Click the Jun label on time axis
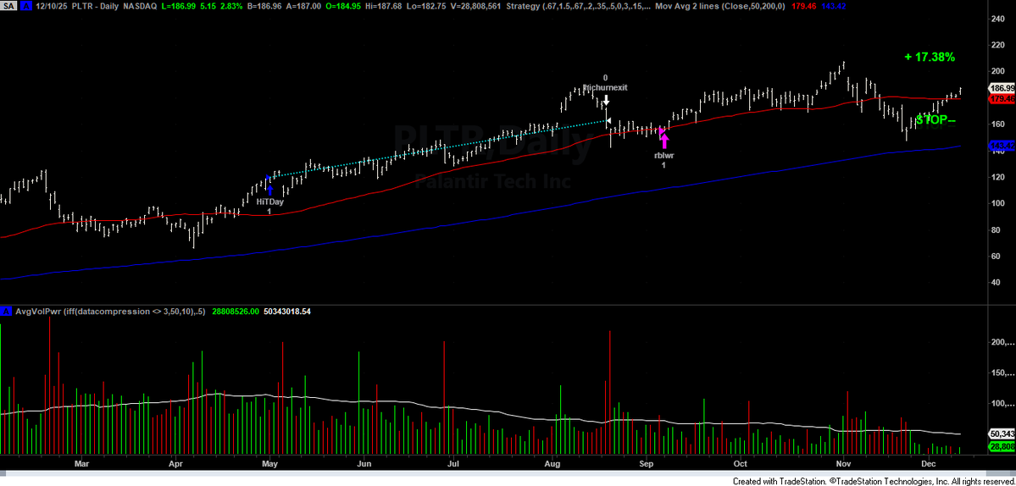This screenshot has width=1016, height=486. tap(364, 464)
